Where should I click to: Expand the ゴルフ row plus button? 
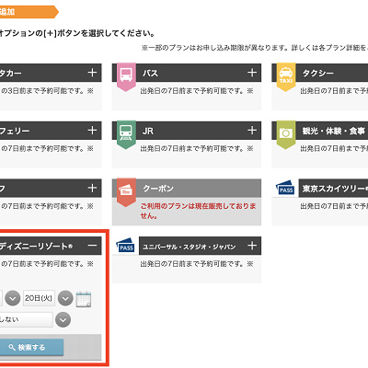click(x=92, y=188)
